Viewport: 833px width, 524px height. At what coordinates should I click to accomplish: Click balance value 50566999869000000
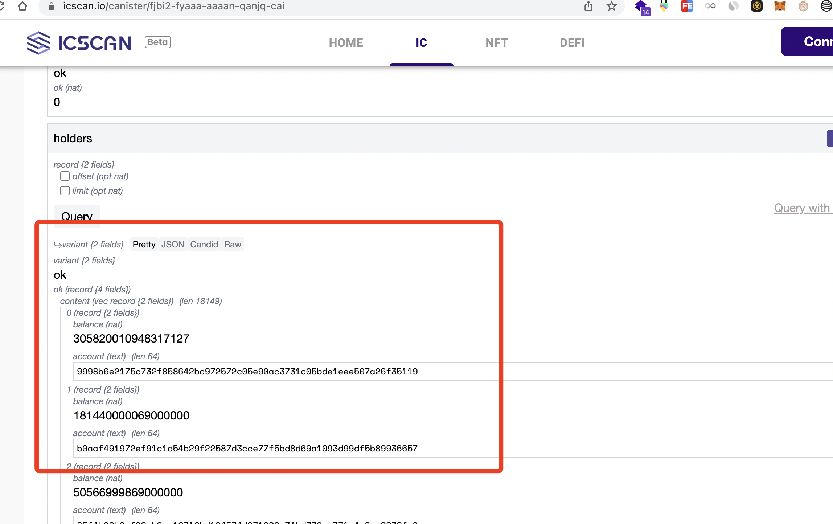(128, 492)
